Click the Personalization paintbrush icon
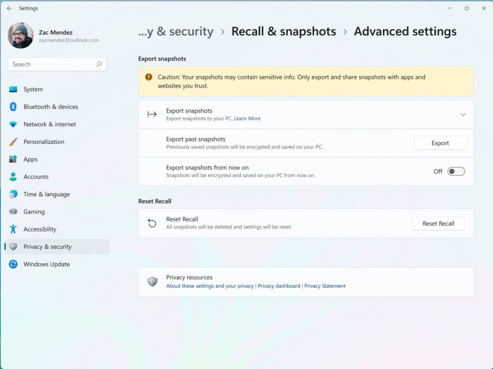 pos(13,142)
